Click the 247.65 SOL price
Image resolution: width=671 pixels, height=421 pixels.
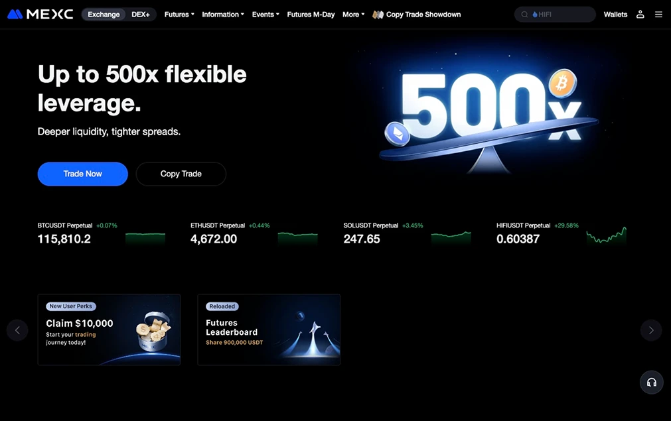click(362, 239)
